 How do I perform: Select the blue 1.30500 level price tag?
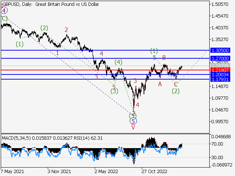coord(220,50)
